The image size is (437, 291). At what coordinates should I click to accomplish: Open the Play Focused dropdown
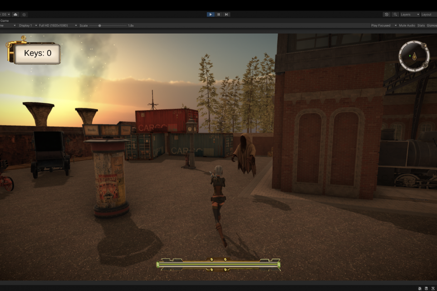point(383,25)
